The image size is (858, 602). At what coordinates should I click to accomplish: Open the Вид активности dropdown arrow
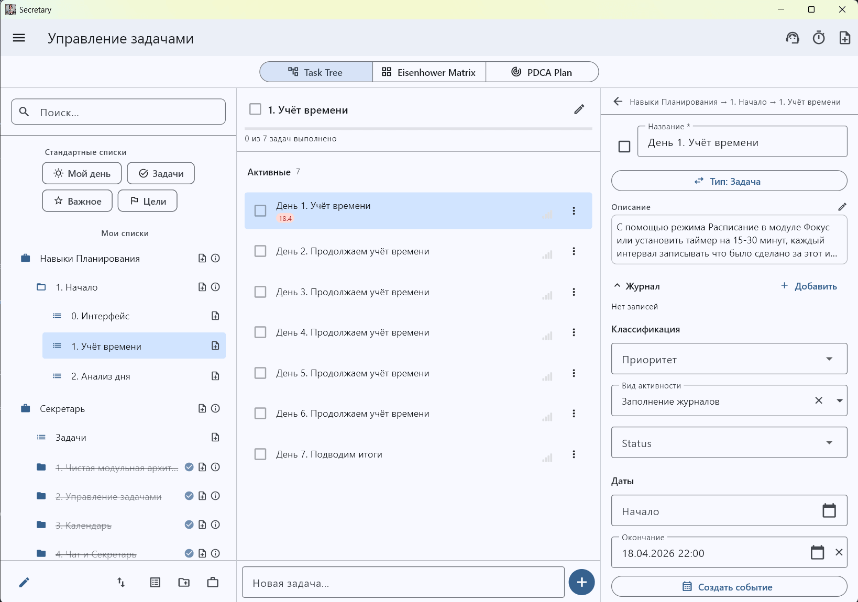pos(840,400)
